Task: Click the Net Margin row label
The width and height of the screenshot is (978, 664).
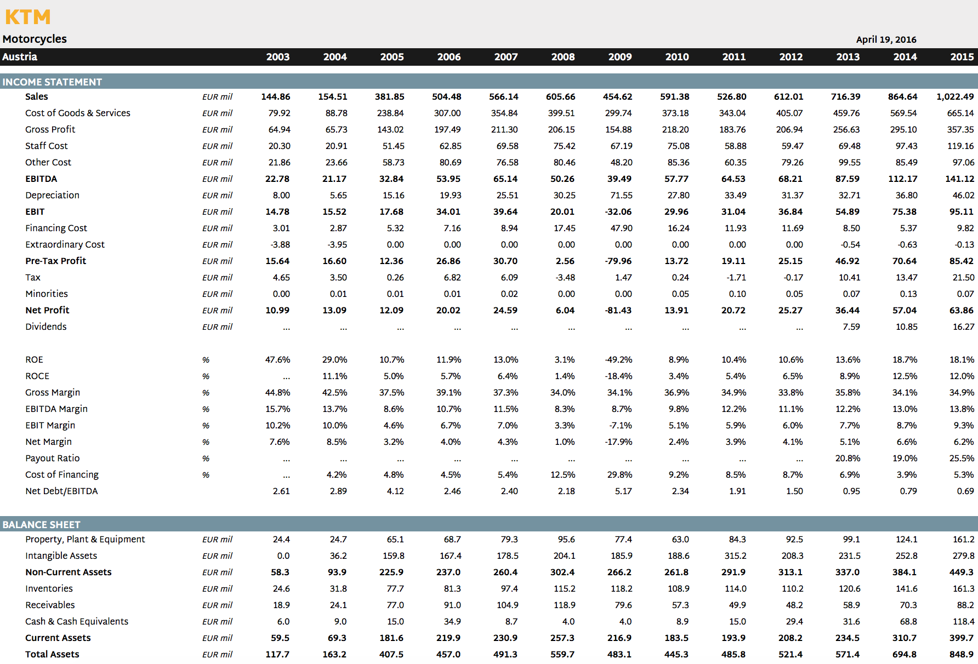Action: coord(48,442)
